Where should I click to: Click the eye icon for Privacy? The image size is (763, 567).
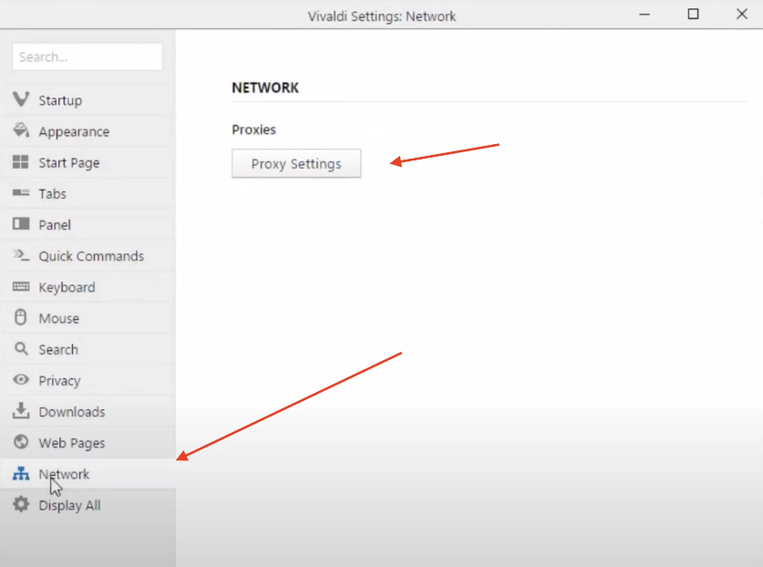(x=21, y=379)
